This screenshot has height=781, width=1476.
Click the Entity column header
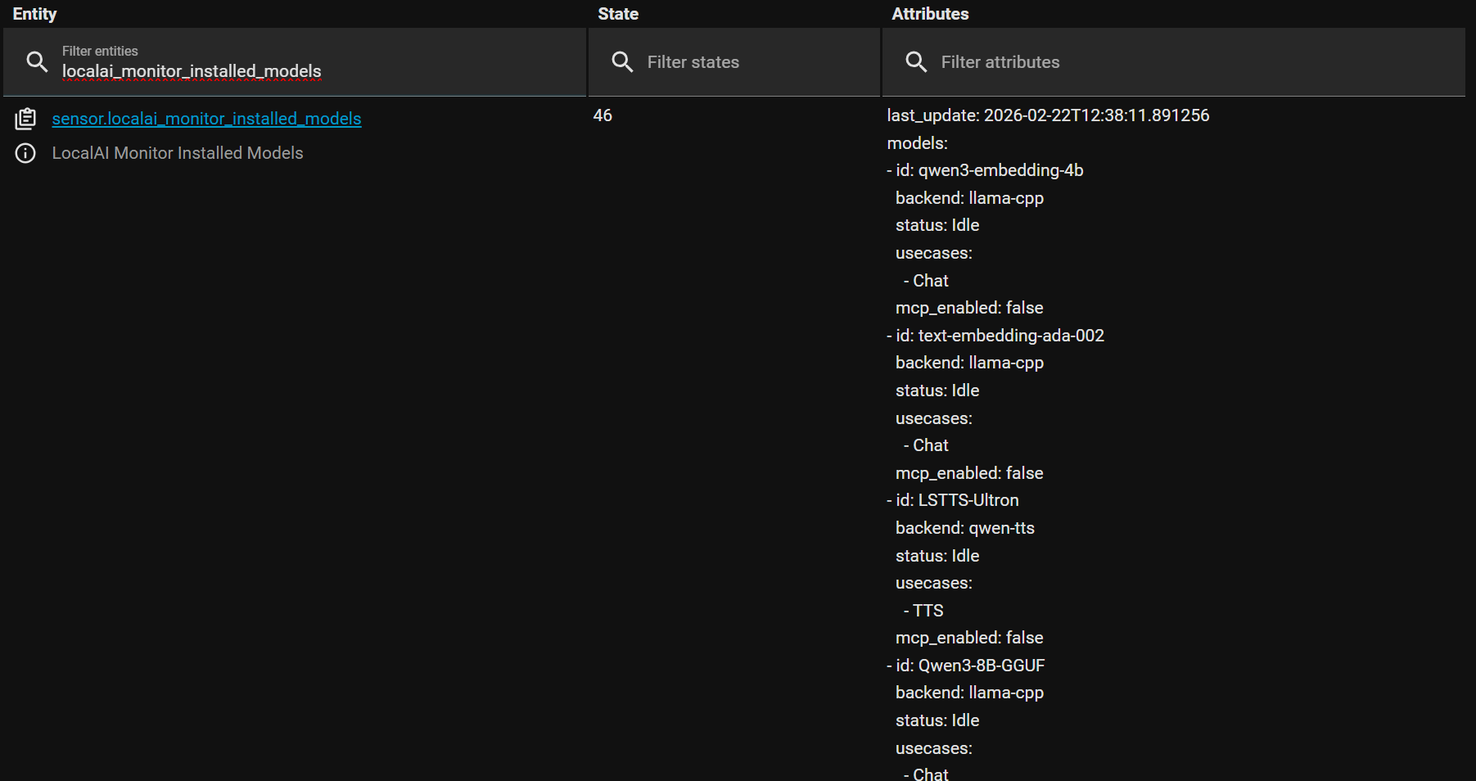(34, 14)
